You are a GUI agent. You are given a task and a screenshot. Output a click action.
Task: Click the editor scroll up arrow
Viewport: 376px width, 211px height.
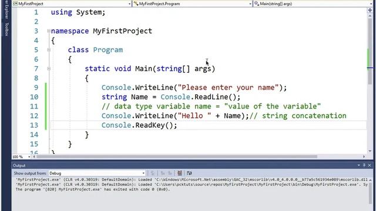[x=370, y=16]
